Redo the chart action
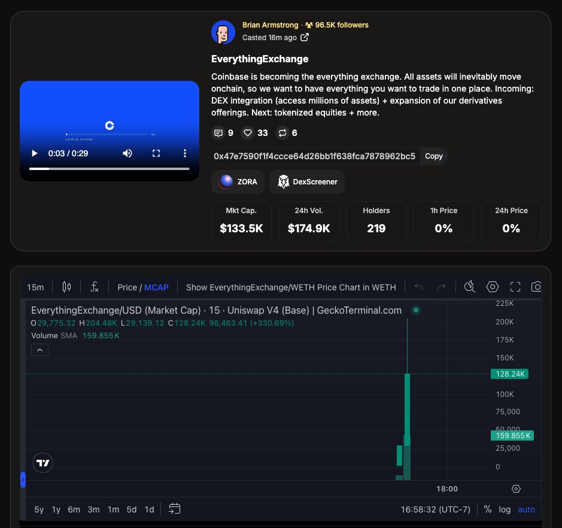 point(441,287)
